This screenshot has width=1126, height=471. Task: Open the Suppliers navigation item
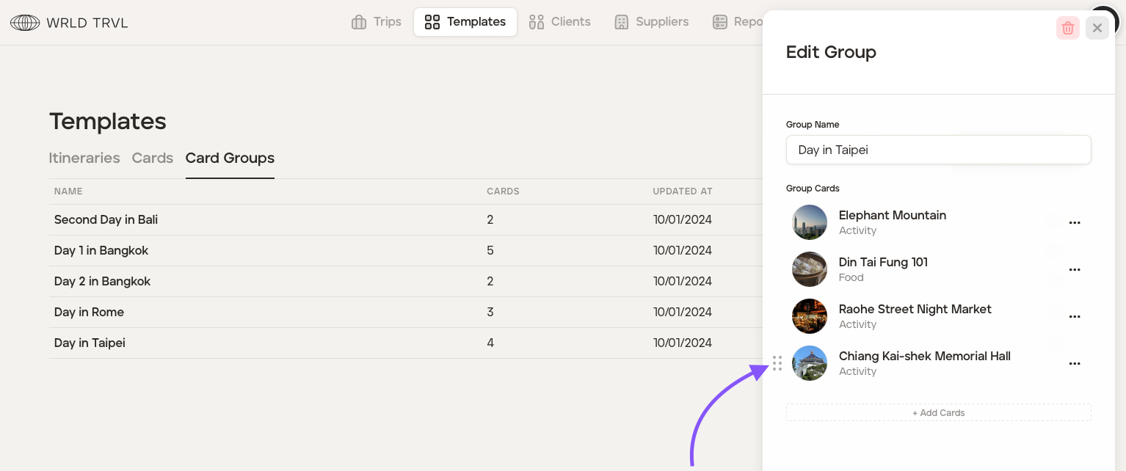point(651,22)
